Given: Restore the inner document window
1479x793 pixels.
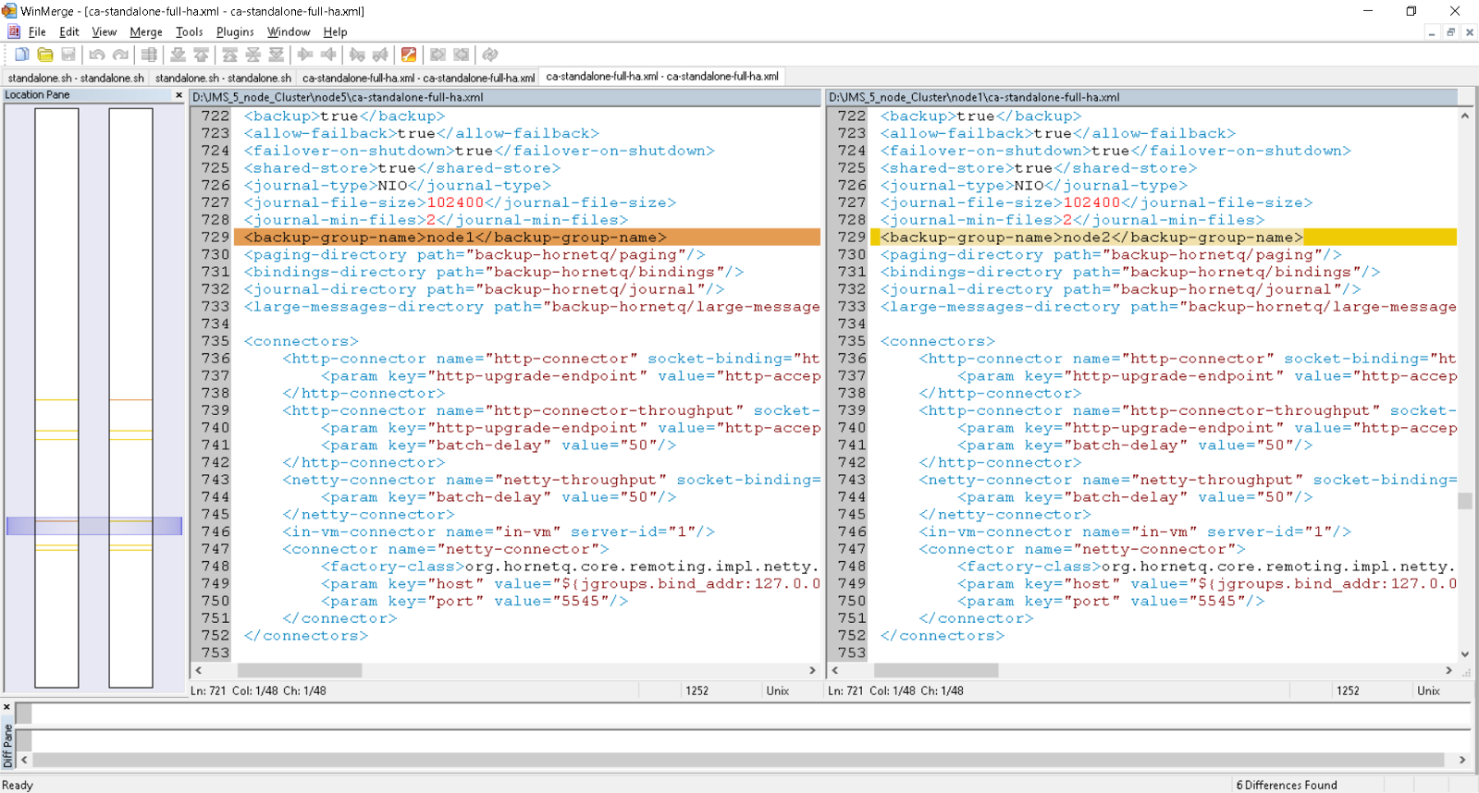Looking at the screenshot, I should pos(1450,32).
